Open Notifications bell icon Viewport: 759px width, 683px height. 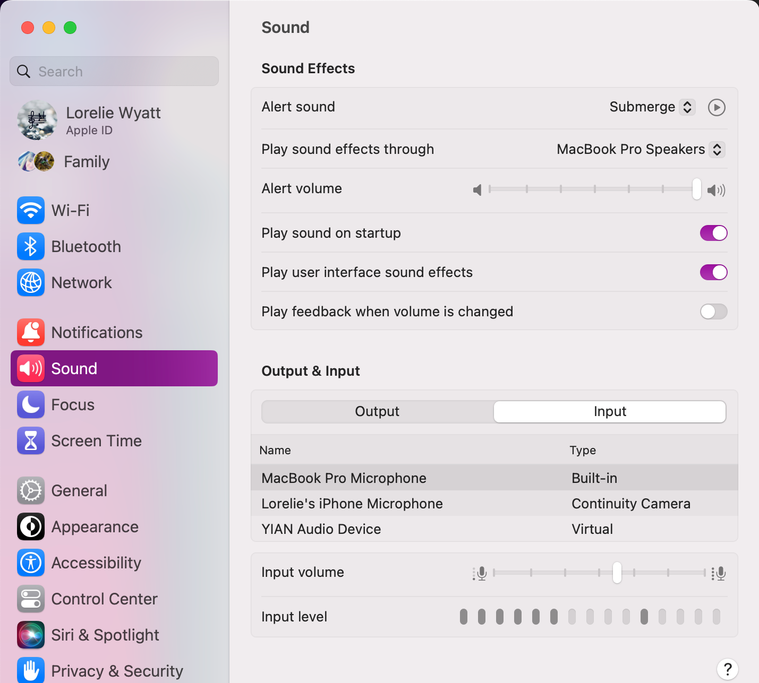point(31,332)
